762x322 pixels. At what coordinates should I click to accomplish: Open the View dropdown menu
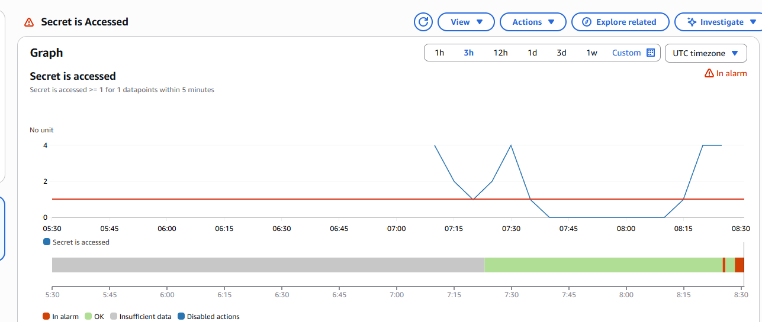click(466, 22)
